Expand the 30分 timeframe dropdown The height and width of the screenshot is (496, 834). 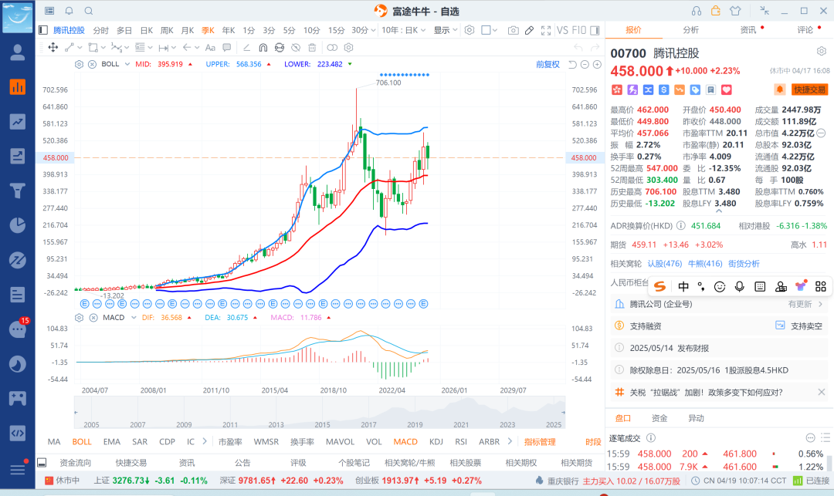(374, 30)
